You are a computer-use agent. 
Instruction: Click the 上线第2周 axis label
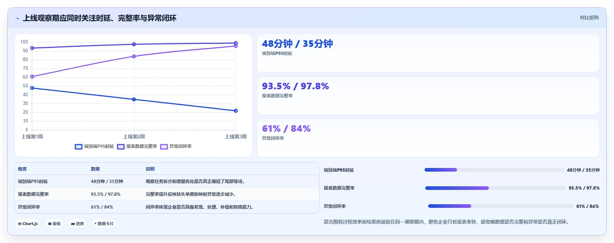pos(134,137)
